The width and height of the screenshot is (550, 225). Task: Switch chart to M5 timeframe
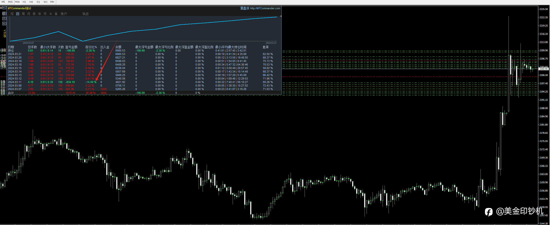tap(3, 2)
